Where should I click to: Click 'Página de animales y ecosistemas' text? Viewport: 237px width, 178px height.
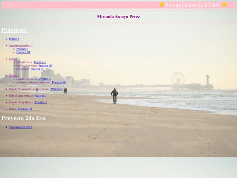(x=29, y=89)
